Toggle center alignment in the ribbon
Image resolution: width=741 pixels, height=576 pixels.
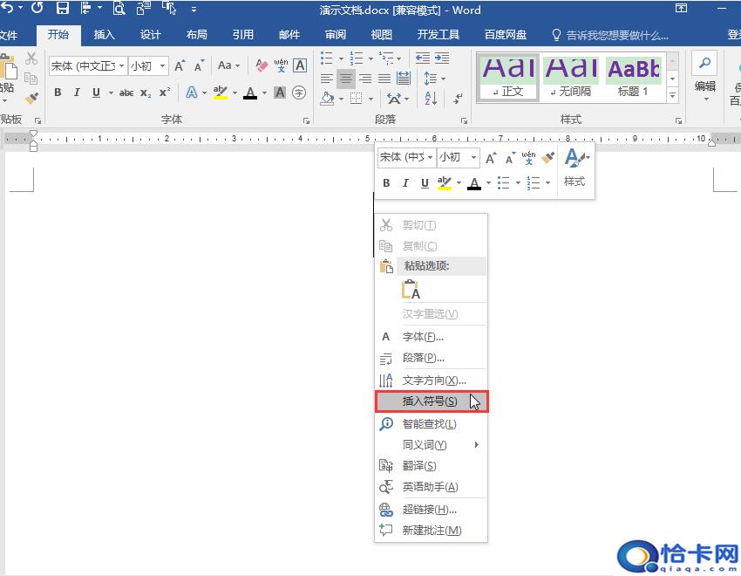tap(346, 79)
